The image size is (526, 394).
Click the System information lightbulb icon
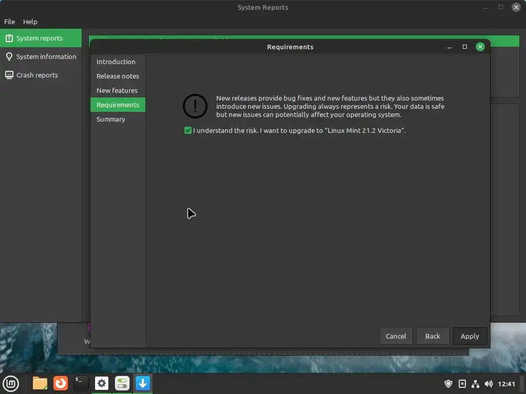[9, 56]
